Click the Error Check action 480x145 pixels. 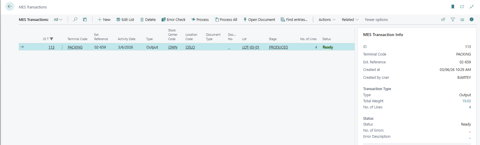tap(174, 19)
